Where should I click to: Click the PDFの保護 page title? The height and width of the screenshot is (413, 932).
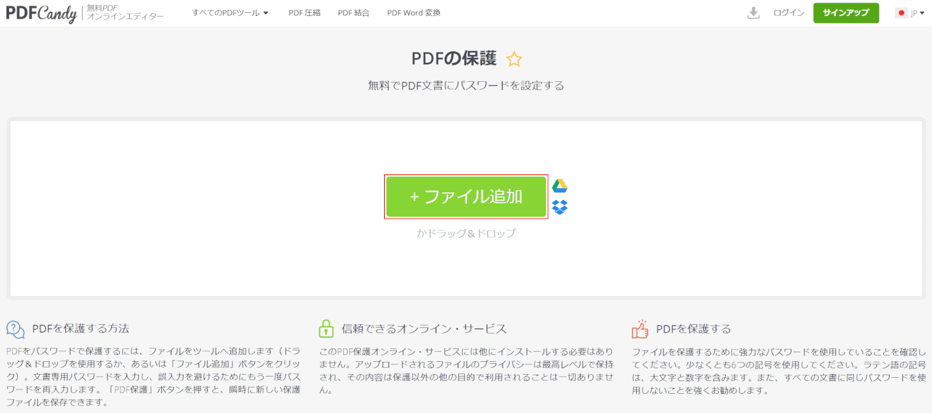454,59
